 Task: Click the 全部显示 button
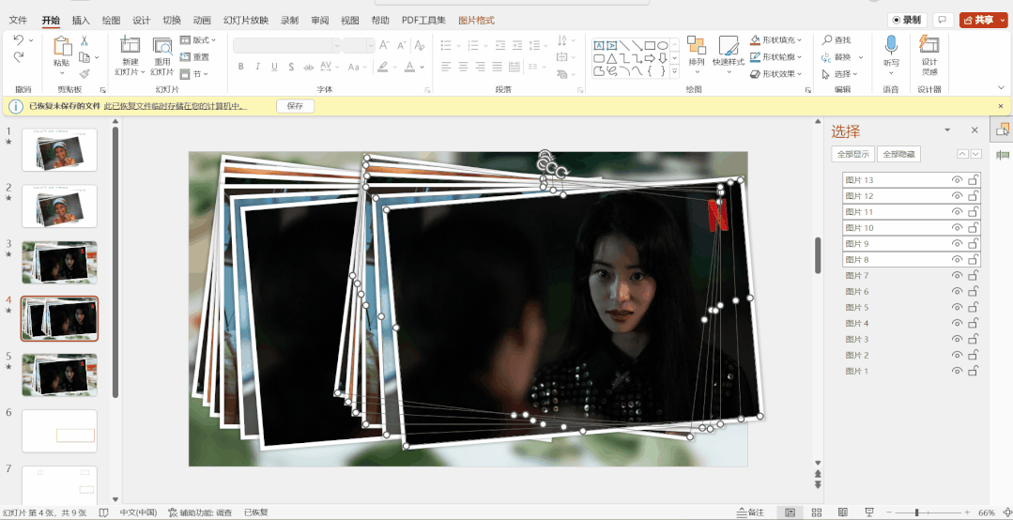pos(852,154)
